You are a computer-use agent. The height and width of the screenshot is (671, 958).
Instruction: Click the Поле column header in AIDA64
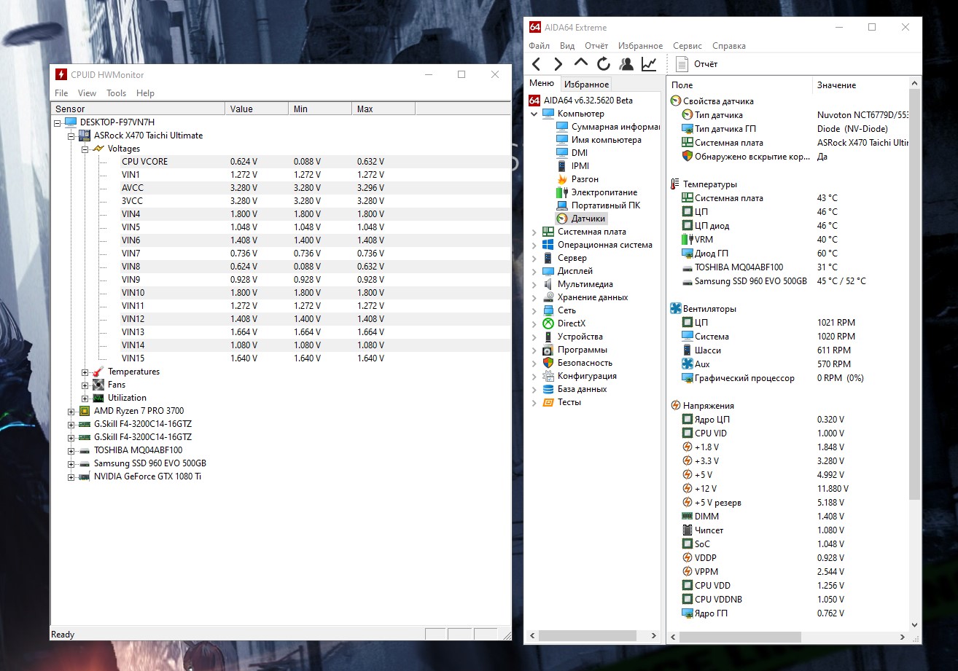(740, 85)
